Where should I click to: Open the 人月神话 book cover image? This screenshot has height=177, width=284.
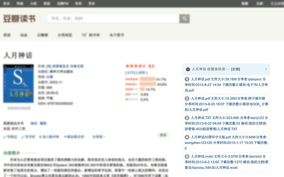point(18,84)
